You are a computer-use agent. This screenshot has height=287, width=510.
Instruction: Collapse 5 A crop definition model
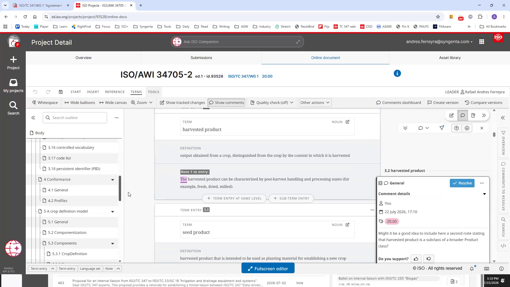(113, 212)
